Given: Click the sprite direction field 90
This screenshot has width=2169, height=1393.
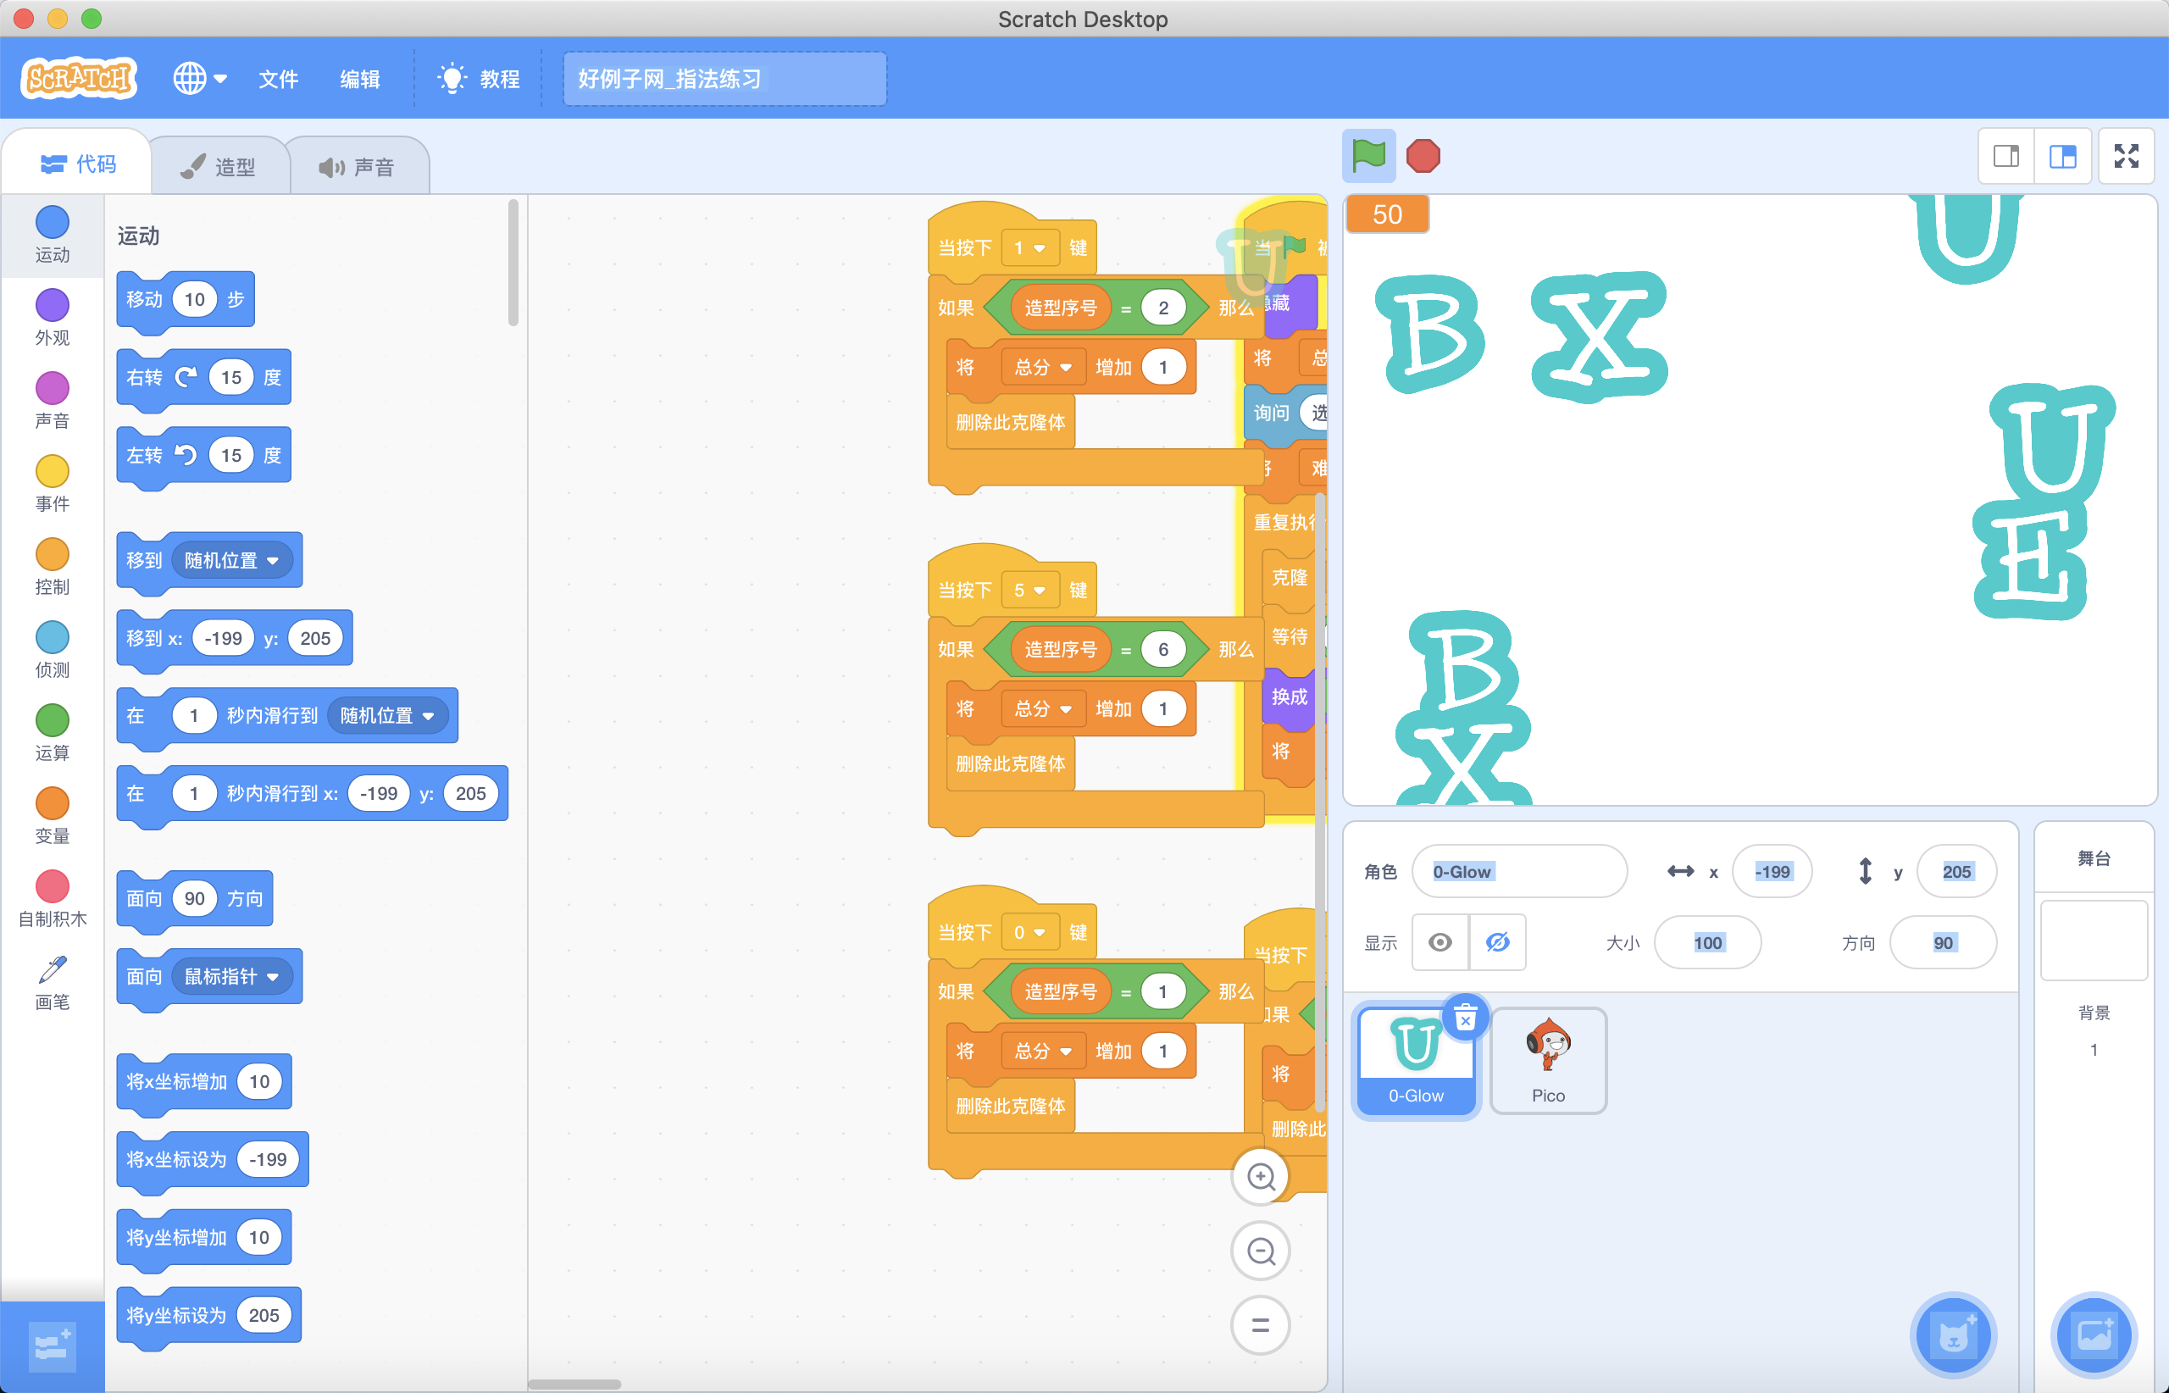Looking at the screenshot, I should pos(1943,942).
